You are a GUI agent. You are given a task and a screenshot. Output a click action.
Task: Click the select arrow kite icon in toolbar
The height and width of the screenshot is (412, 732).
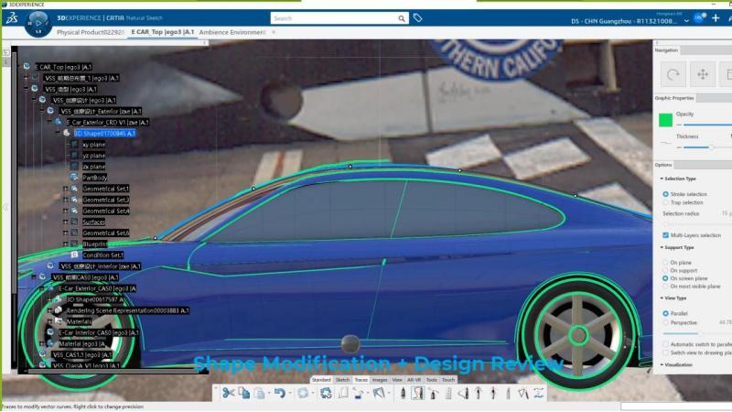click(x=379, y=394)
